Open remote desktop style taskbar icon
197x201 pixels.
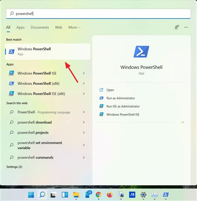121,195
